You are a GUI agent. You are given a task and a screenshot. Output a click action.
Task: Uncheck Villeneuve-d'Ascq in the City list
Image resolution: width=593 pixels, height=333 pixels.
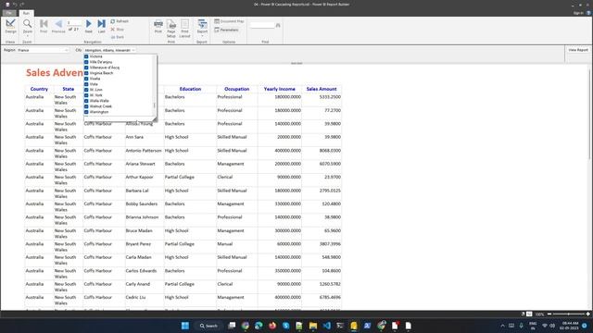(x=86, y=68)
